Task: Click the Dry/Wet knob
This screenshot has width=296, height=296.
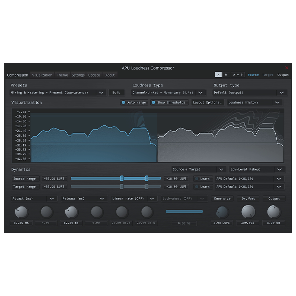Action: coord(248,212)
